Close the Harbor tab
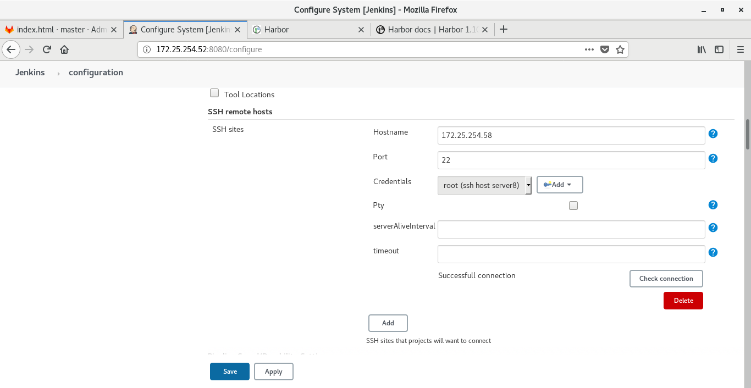The height and width of the screenshot is (388, 751). pos(361,30)
